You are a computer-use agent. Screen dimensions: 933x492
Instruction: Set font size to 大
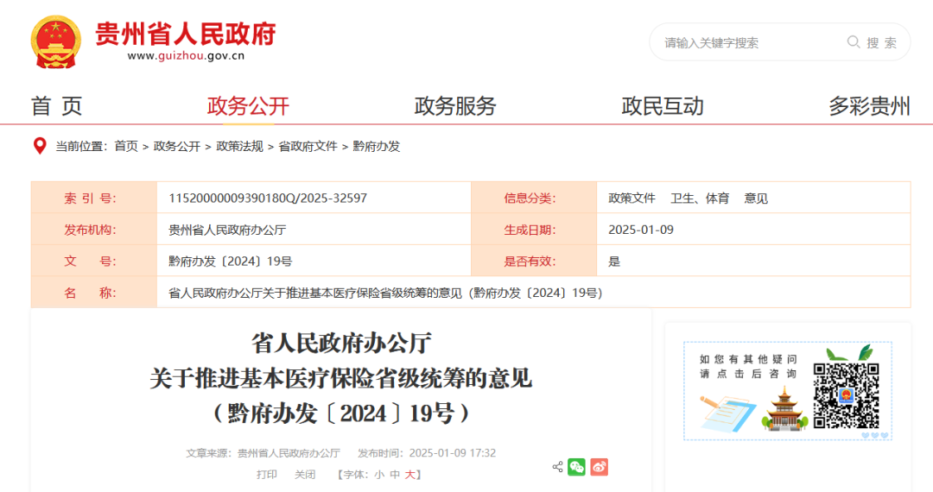(x=410, y=475)
